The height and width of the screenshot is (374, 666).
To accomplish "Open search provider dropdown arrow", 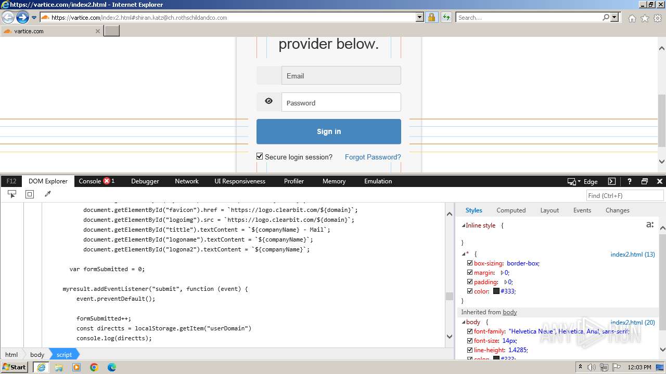I will click(614, 17).
